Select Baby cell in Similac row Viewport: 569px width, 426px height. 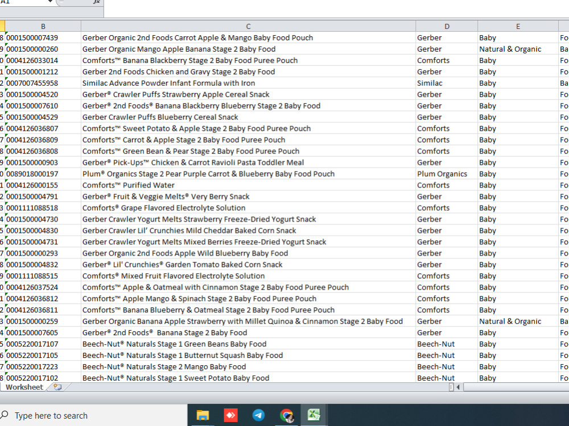coord(518,83)
